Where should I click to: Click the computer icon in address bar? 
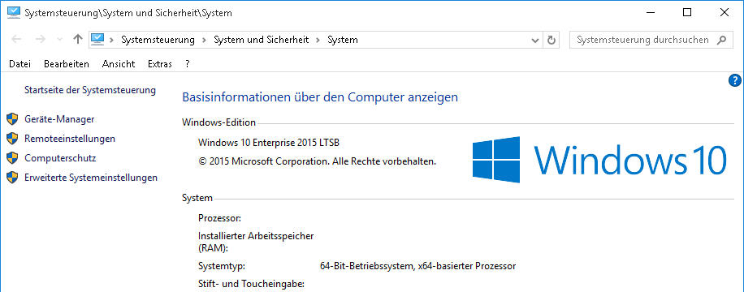click(x=97, y=40)
